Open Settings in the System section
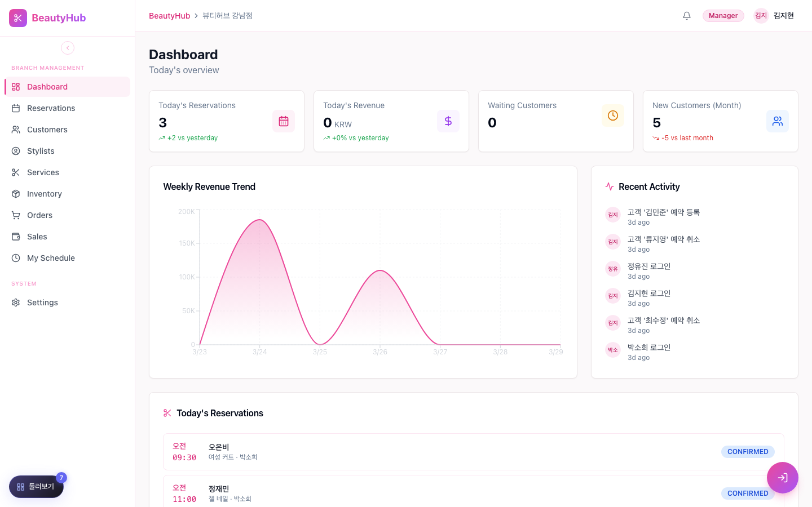The height and width of the screenshot is (507, 812). tap(68, 303)
